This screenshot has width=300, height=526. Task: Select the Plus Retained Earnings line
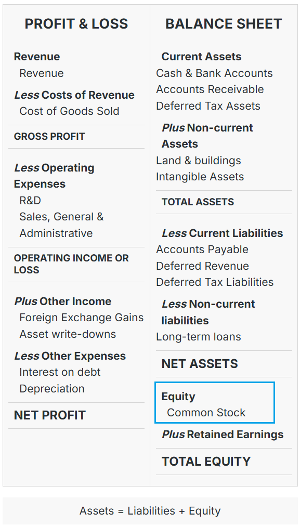(223, 435)
